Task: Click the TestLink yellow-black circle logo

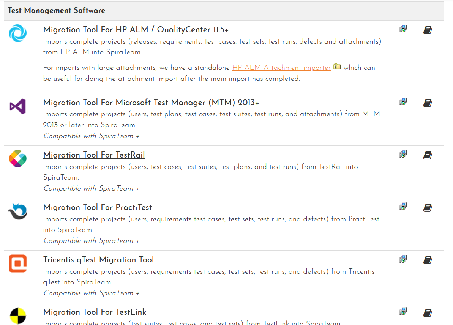Action: (x=17, y=316)
